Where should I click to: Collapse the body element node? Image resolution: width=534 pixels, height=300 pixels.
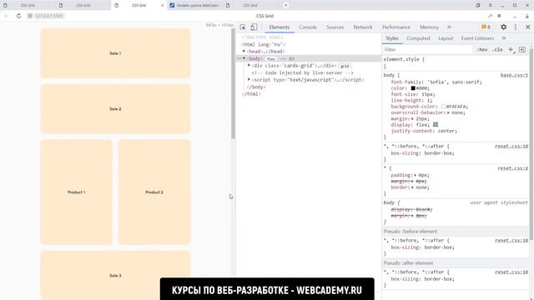click(244, 58)
